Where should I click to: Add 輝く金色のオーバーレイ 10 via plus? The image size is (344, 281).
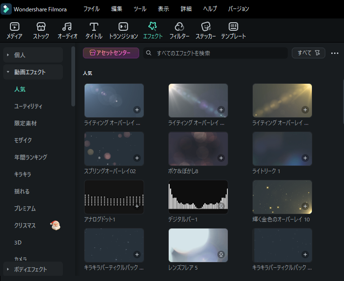pos(305,206)
